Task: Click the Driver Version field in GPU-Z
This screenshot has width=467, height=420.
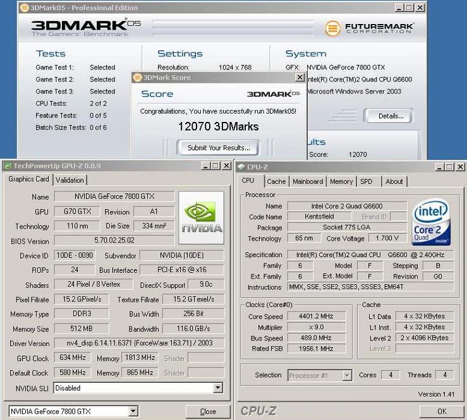Action: click(x=140, y=343)
